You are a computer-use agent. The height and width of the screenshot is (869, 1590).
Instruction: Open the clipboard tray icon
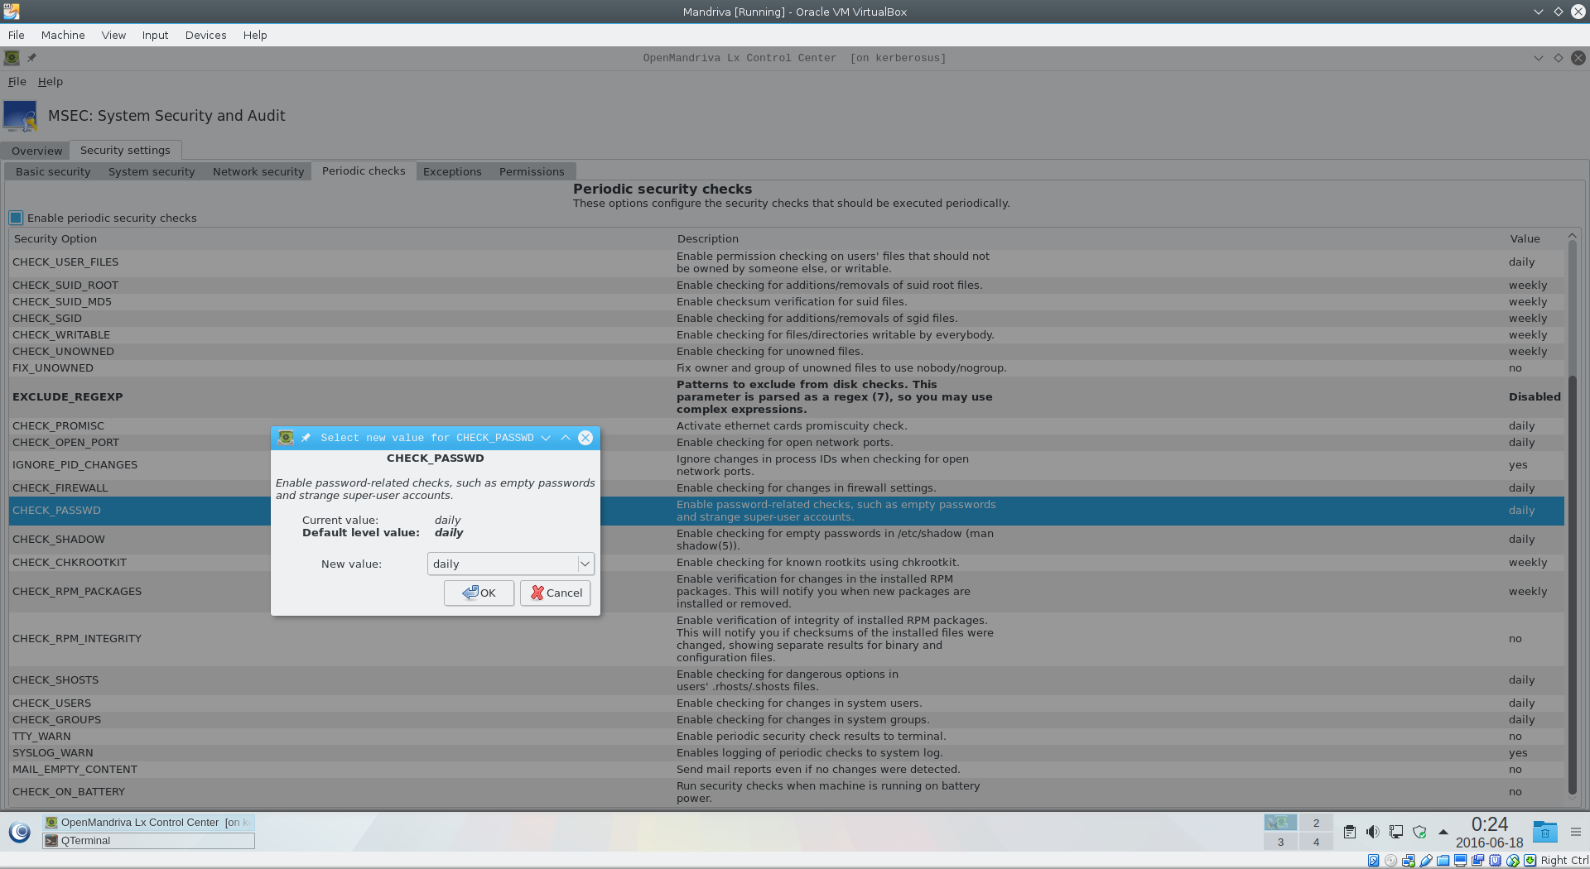[x=1350, y=832]
